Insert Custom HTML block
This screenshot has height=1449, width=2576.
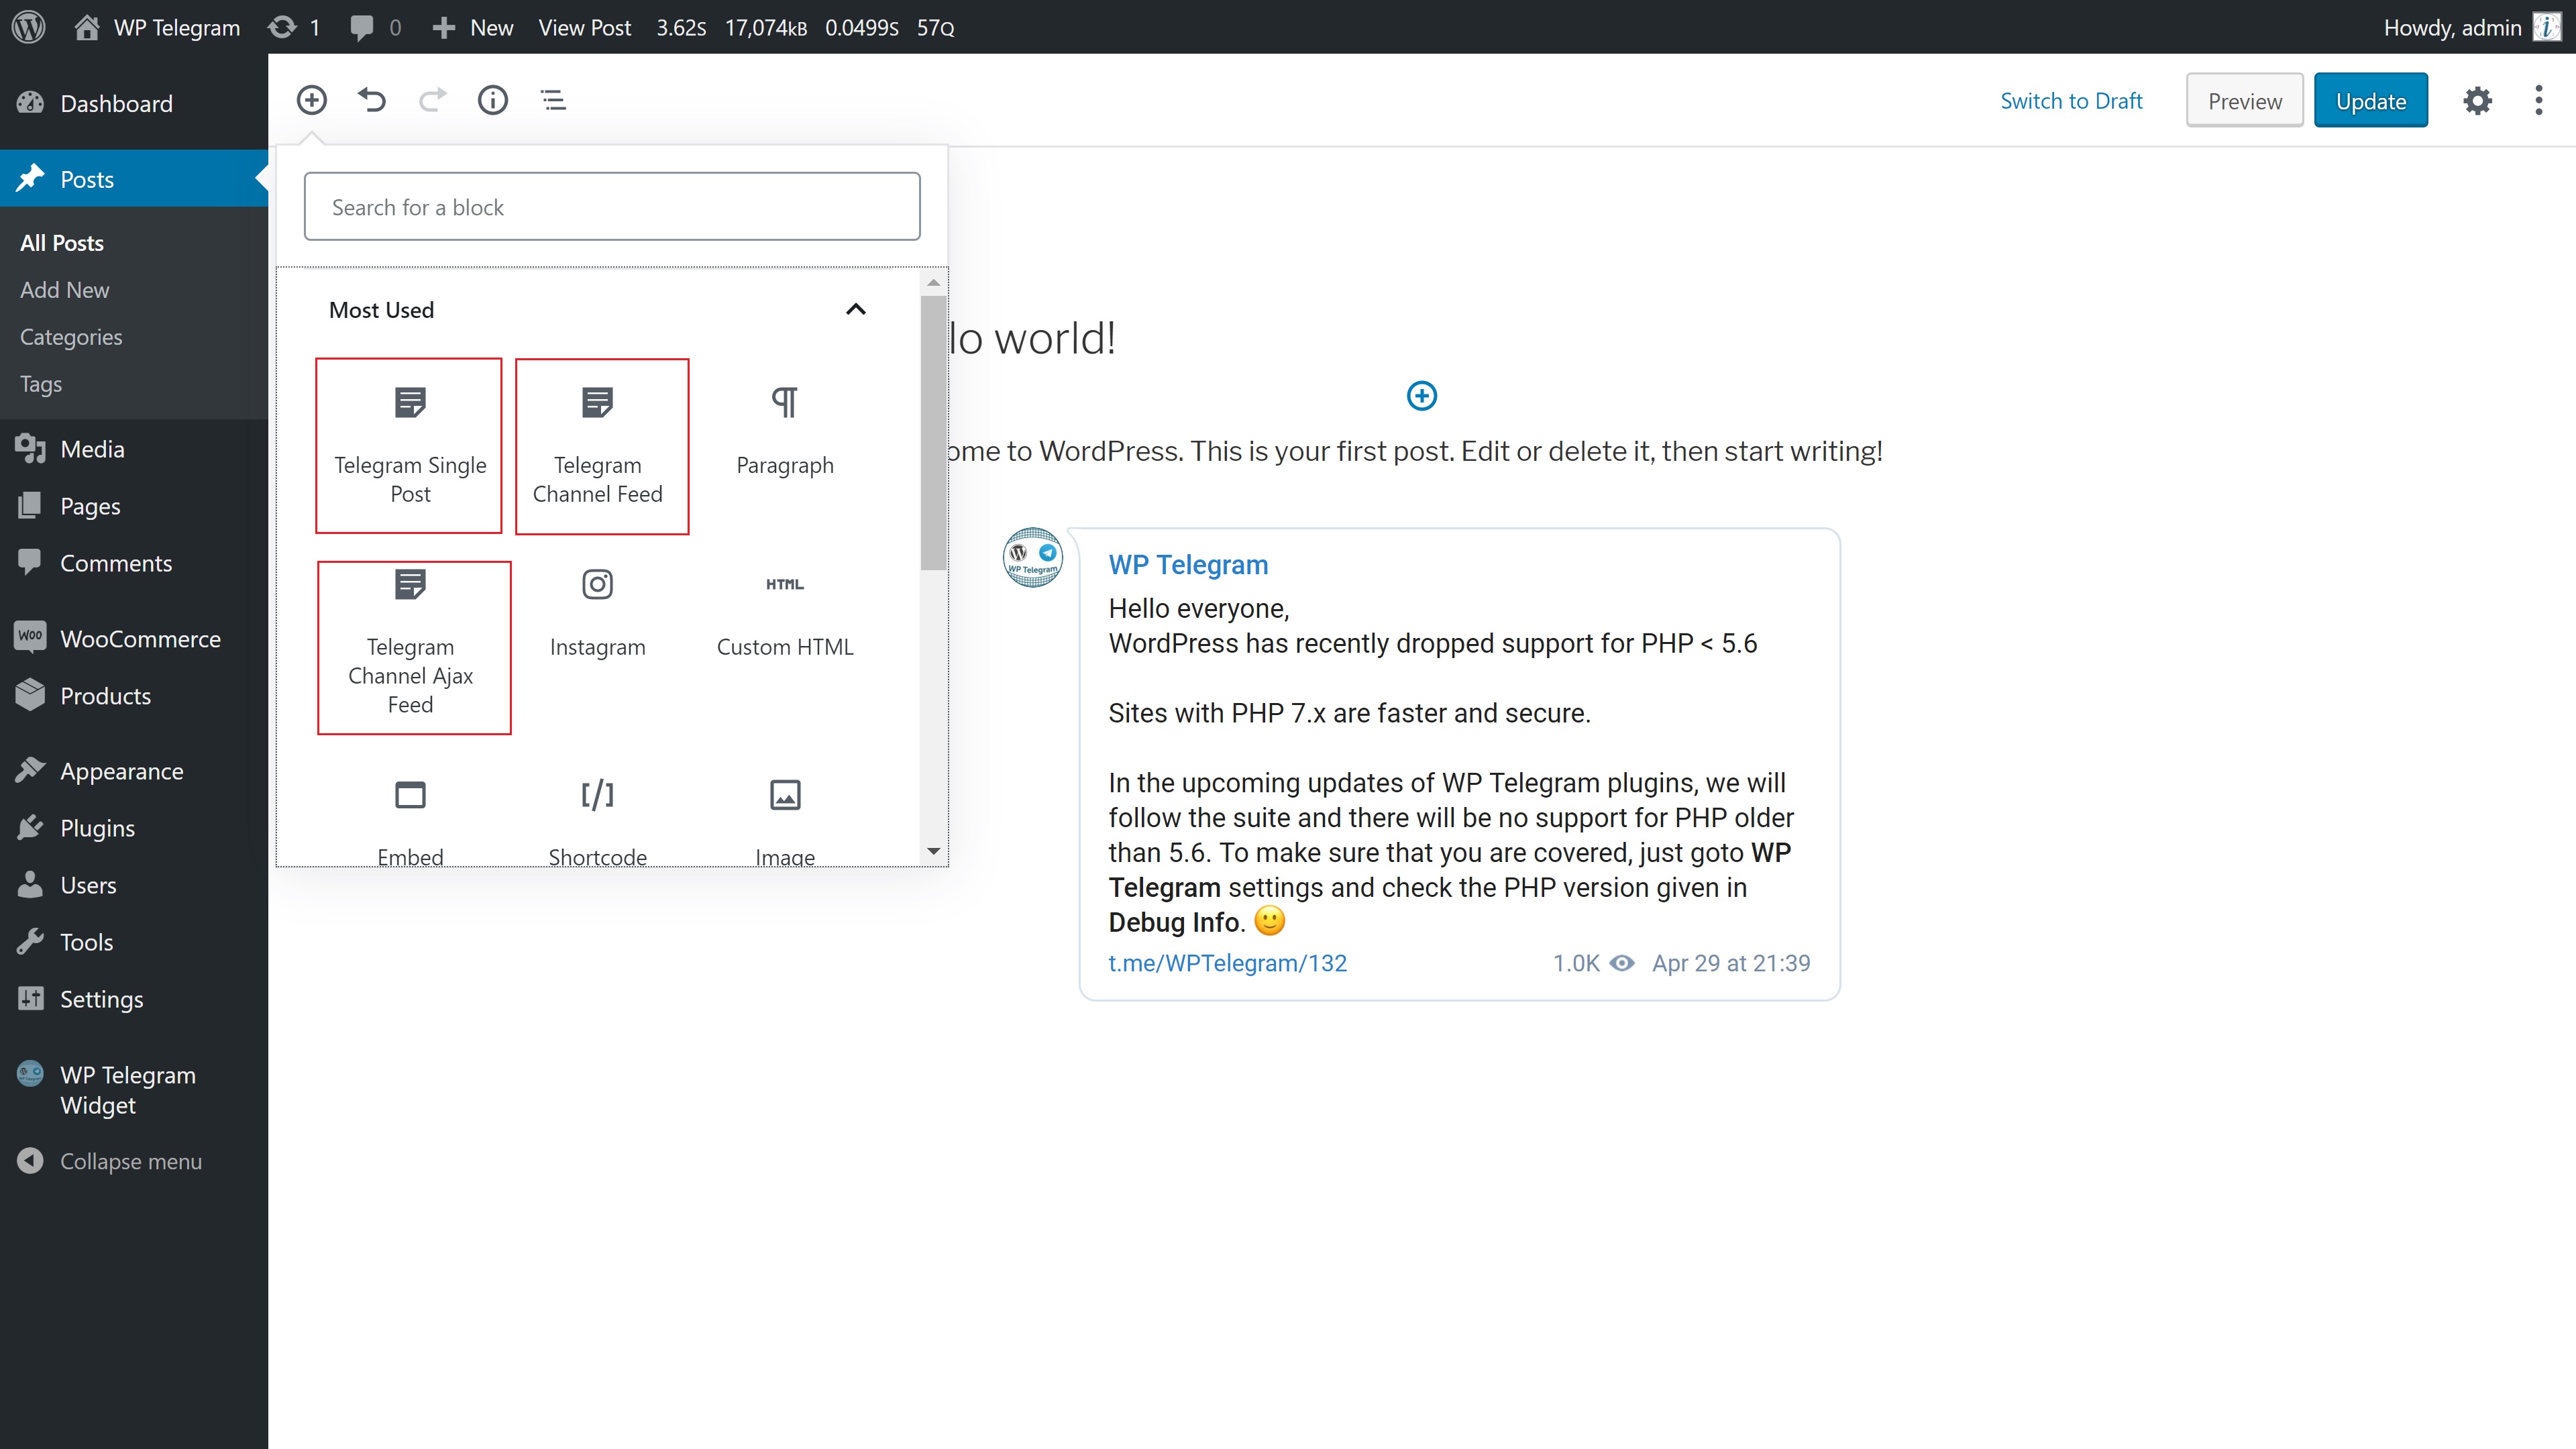785,613
